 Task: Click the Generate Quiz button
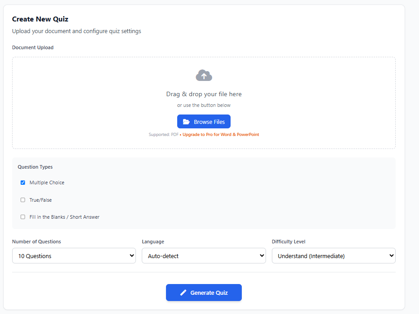[x=204, y=293]
